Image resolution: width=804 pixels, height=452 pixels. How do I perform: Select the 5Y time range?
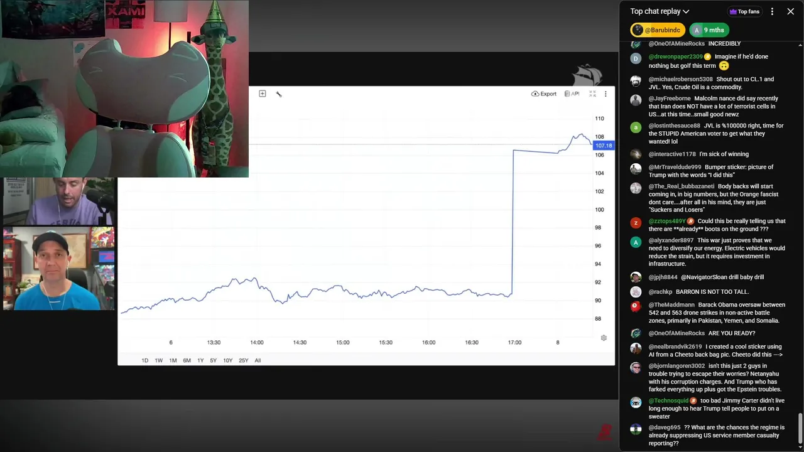tap(214, 360)
